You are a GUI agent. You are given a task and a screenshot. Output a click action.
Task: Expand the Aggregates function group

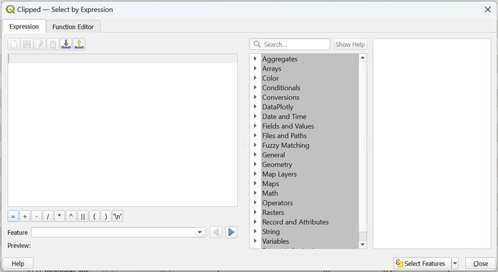256,59
